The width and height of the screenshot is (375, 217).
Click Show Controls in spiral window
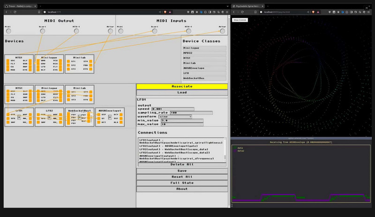(x=240, y=20)
